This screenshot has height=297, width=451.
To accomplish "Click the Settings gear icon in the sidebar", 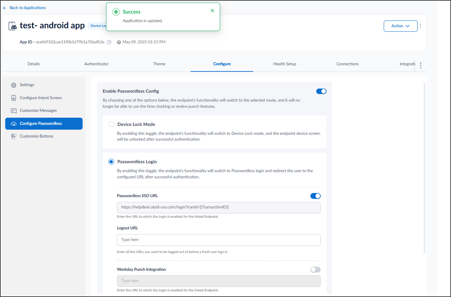I will coord(14,85).
